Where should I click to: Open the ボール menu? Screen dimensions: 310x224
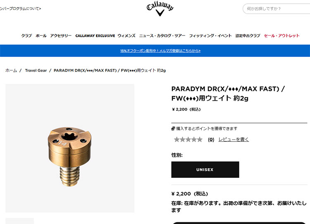(x=41, y=36)
